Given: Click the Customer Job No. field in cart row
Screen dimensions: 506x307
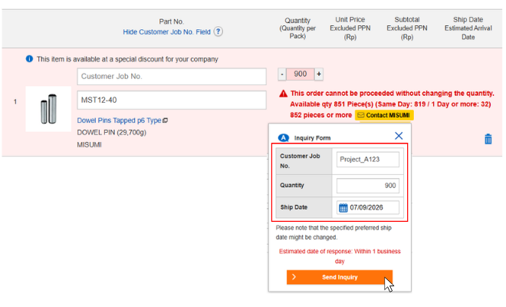Looking at the screenshot, I should (x=172, y=76).
